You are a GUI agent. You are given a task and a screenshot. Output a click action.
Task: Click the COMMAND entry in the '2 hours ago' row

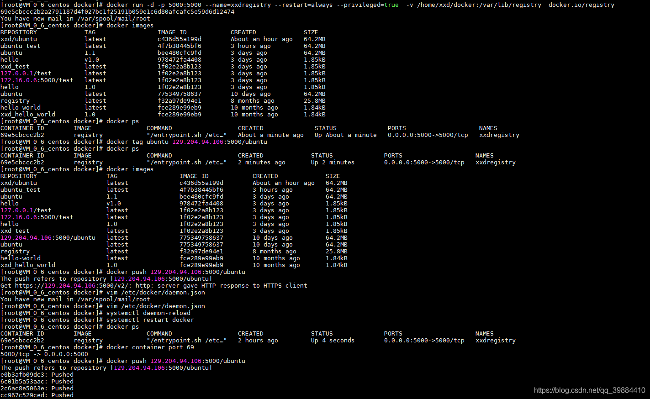186,341
